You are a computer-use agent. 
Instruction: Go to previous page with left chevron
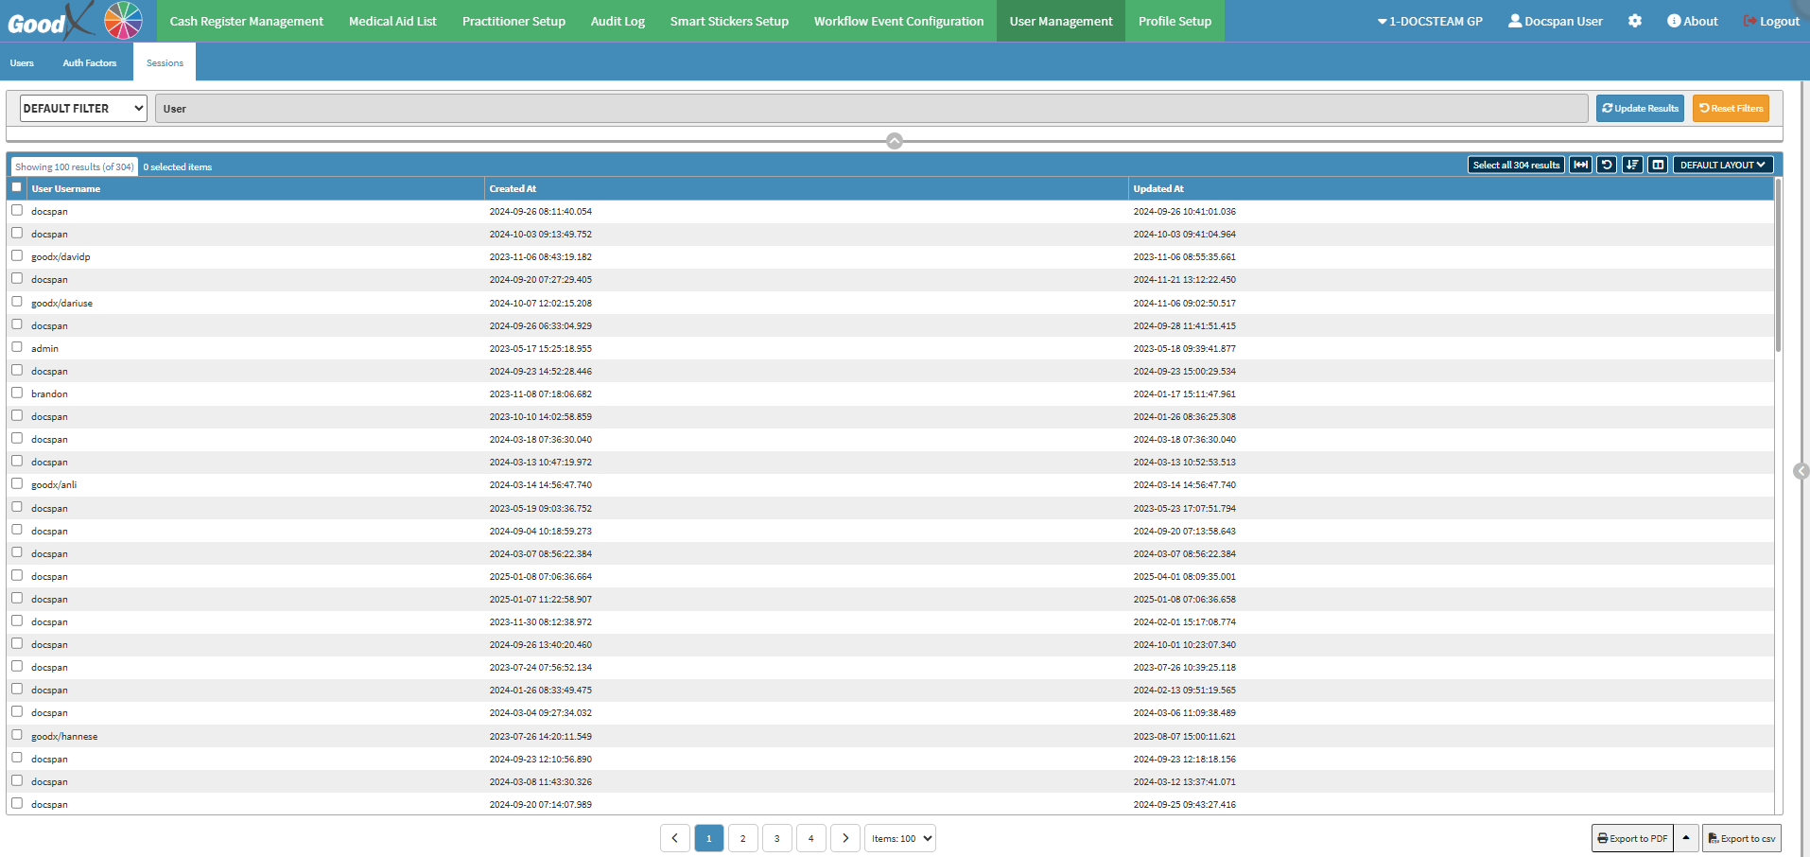point(675,838)
